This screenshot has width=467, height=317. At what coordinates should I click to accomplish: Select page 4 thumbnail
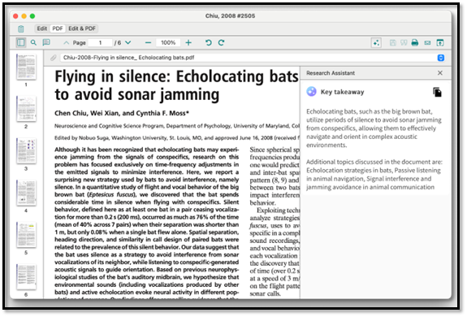[x=26, y=193]
